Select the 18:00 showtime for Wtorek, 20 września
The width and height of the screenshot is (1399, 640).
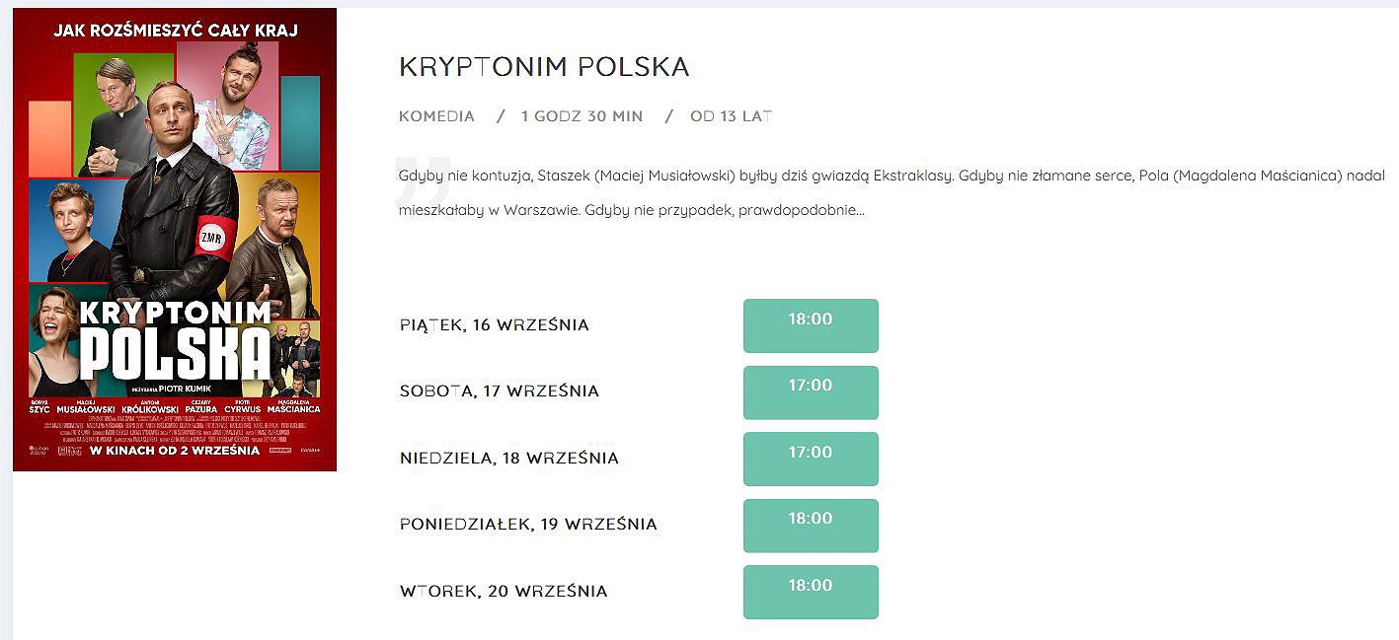[x=811, y=592]
